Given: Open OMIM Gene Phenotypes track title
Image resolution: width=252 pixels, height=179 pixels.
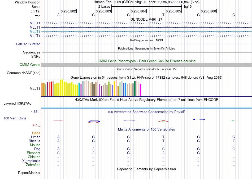Looking at the screenshot, I should (146, 61).
